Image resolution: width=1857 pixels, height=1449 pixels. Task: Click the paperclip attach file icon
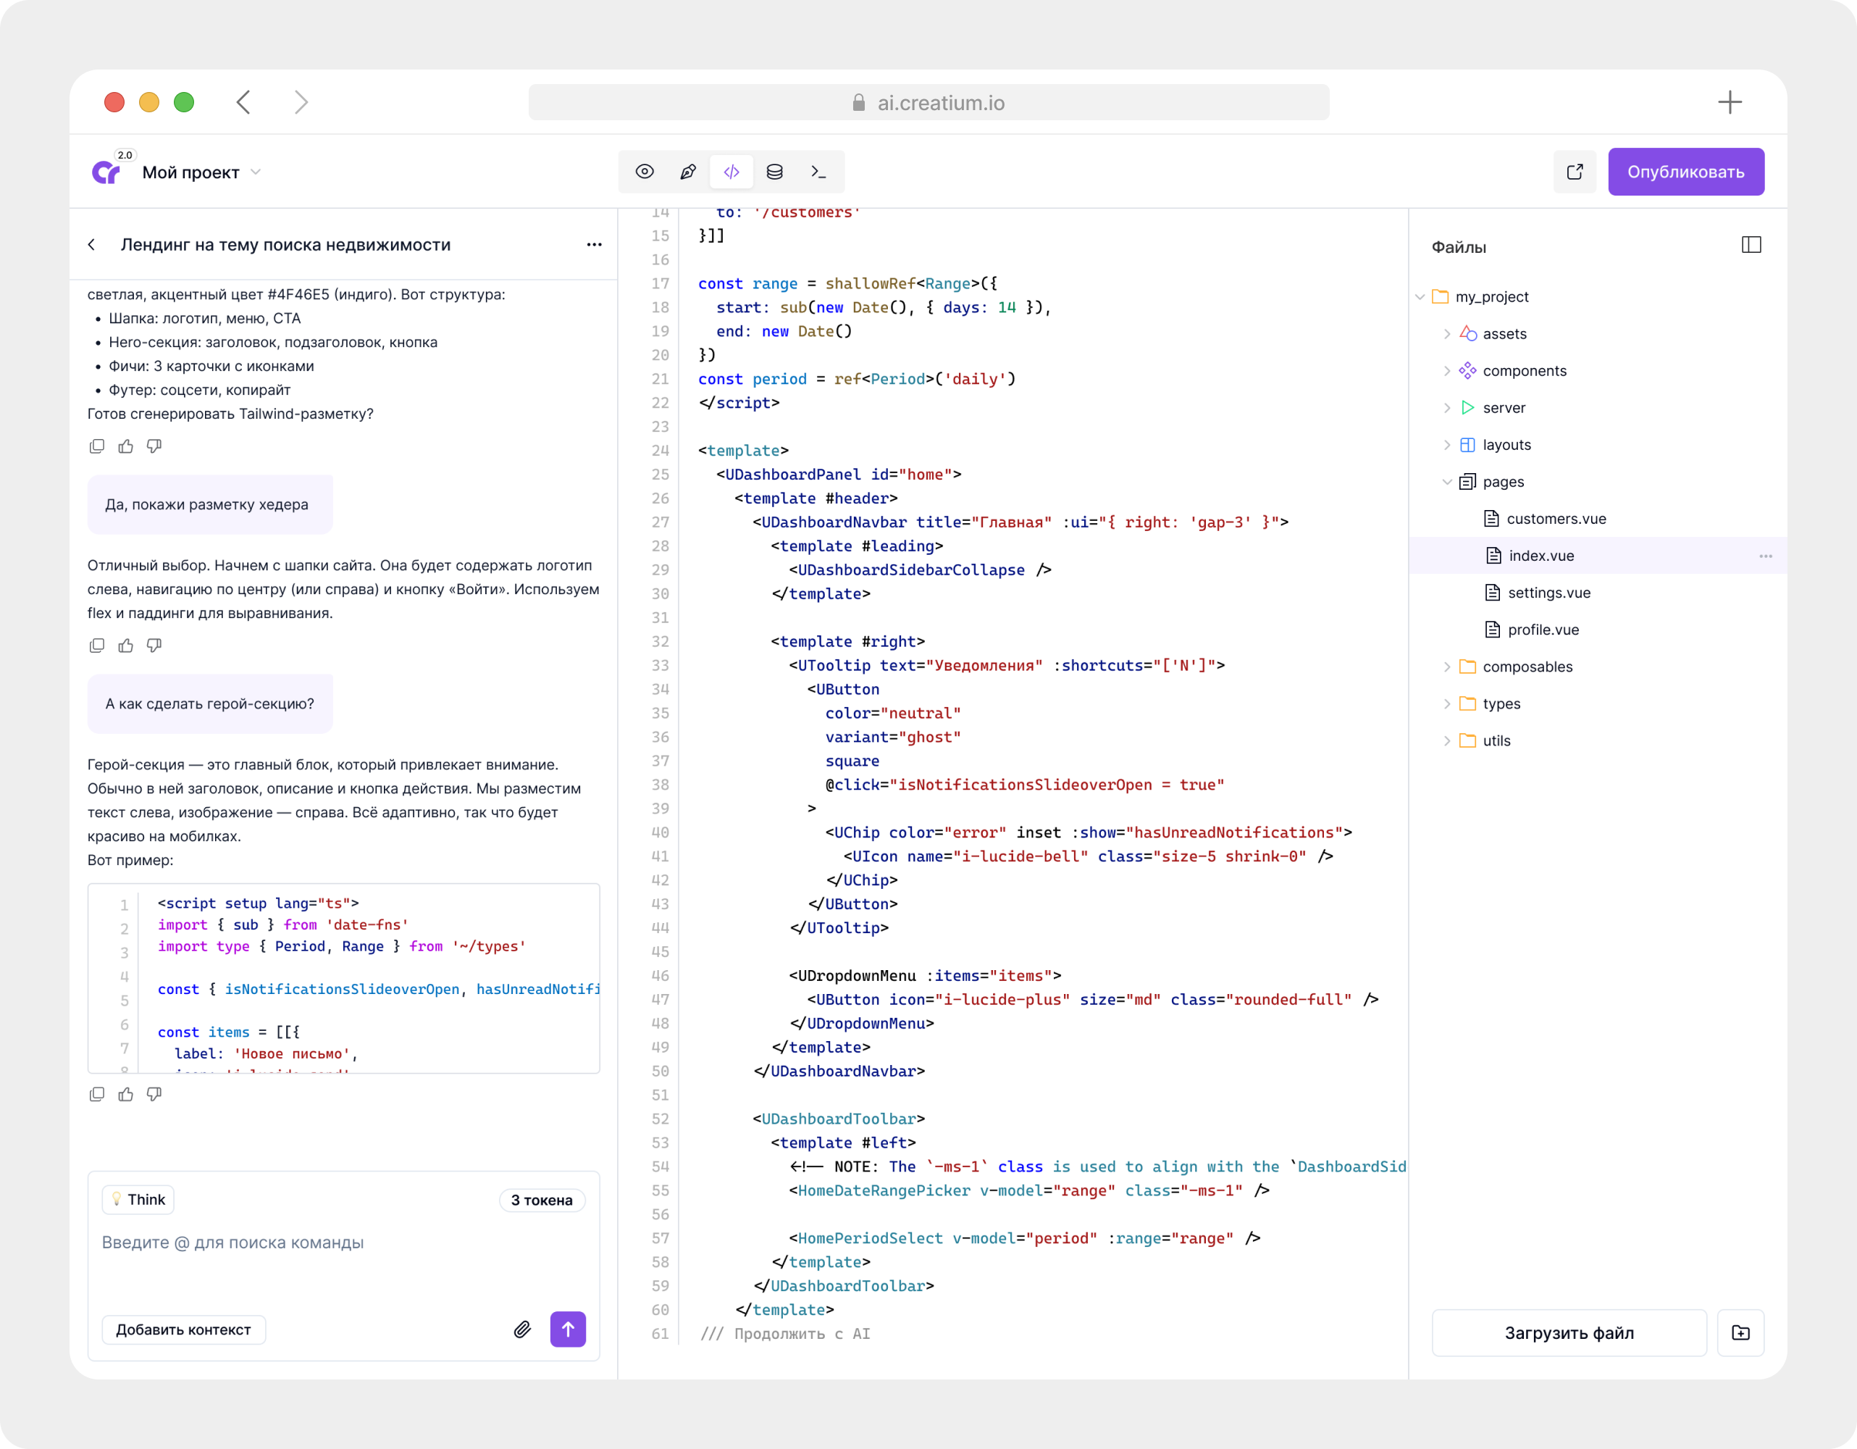522,1329
